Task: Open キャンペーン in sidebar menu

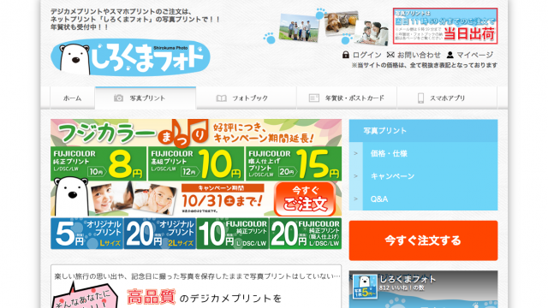Action: tap(392, 176)
